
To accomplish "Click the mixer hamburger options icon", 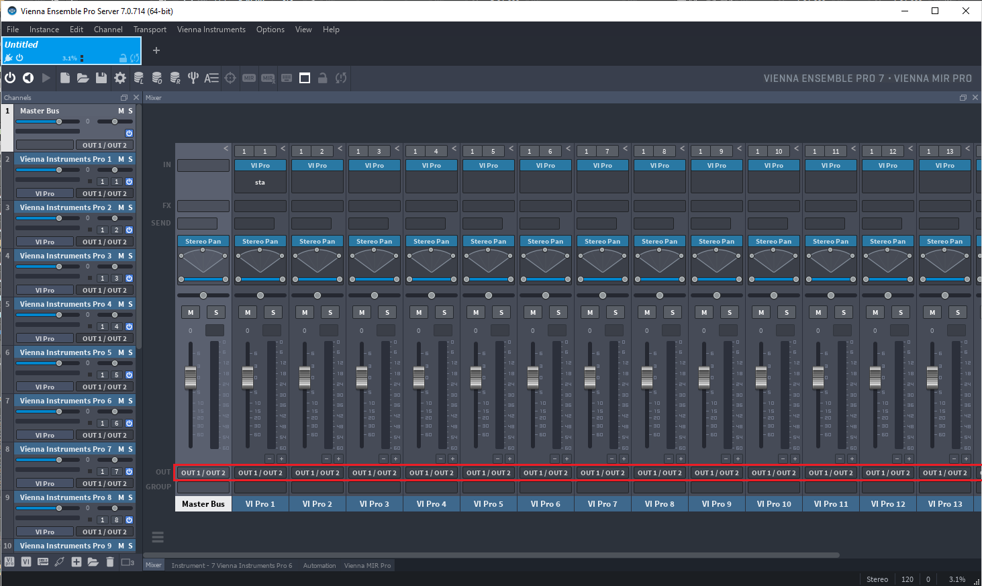I will (x=158, y=537).
